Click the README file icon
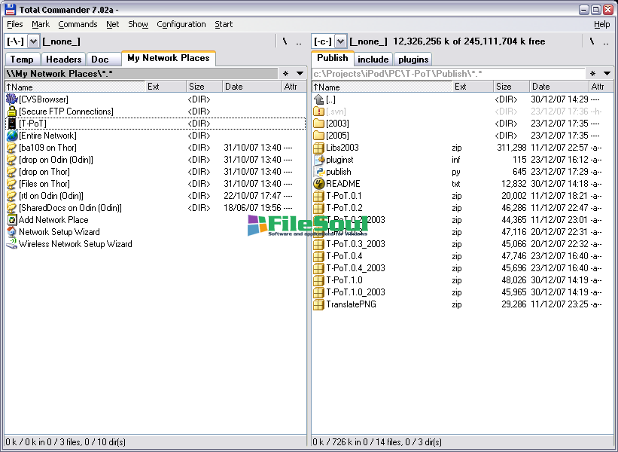618x452 pixels. 318,184
